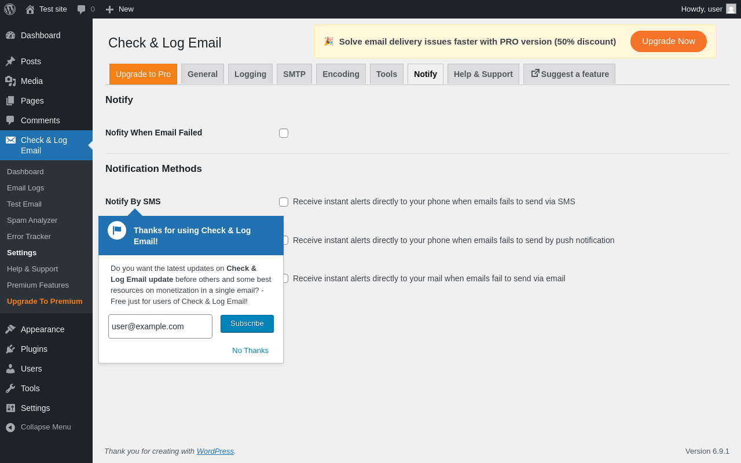Click the 'send via email' alert description
This screenshot has width=741, height=463.
[x=429, y=278]
